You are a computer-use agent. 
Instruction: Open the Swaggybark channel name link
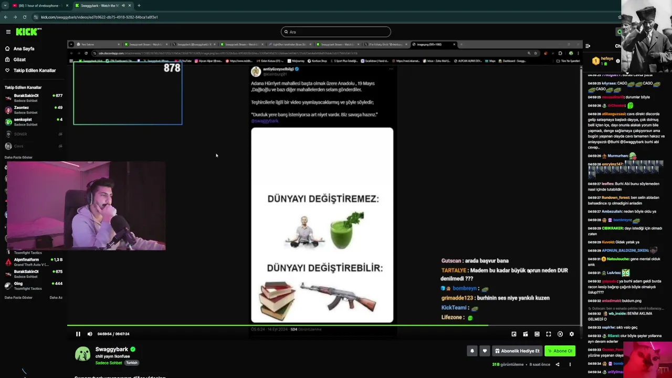112,349
